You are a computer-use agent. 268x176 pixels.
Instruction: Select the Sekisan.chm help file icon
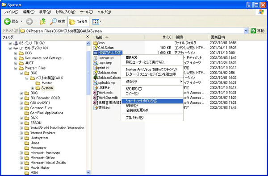pyautogui.click(x=96, y=73)
